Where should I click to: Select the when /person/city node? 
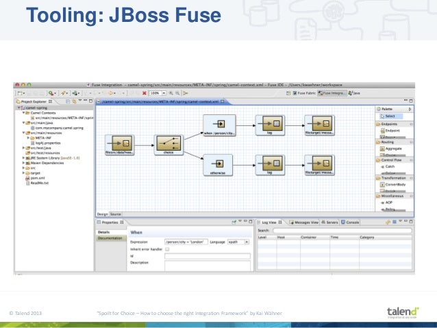tap(219, 125)
